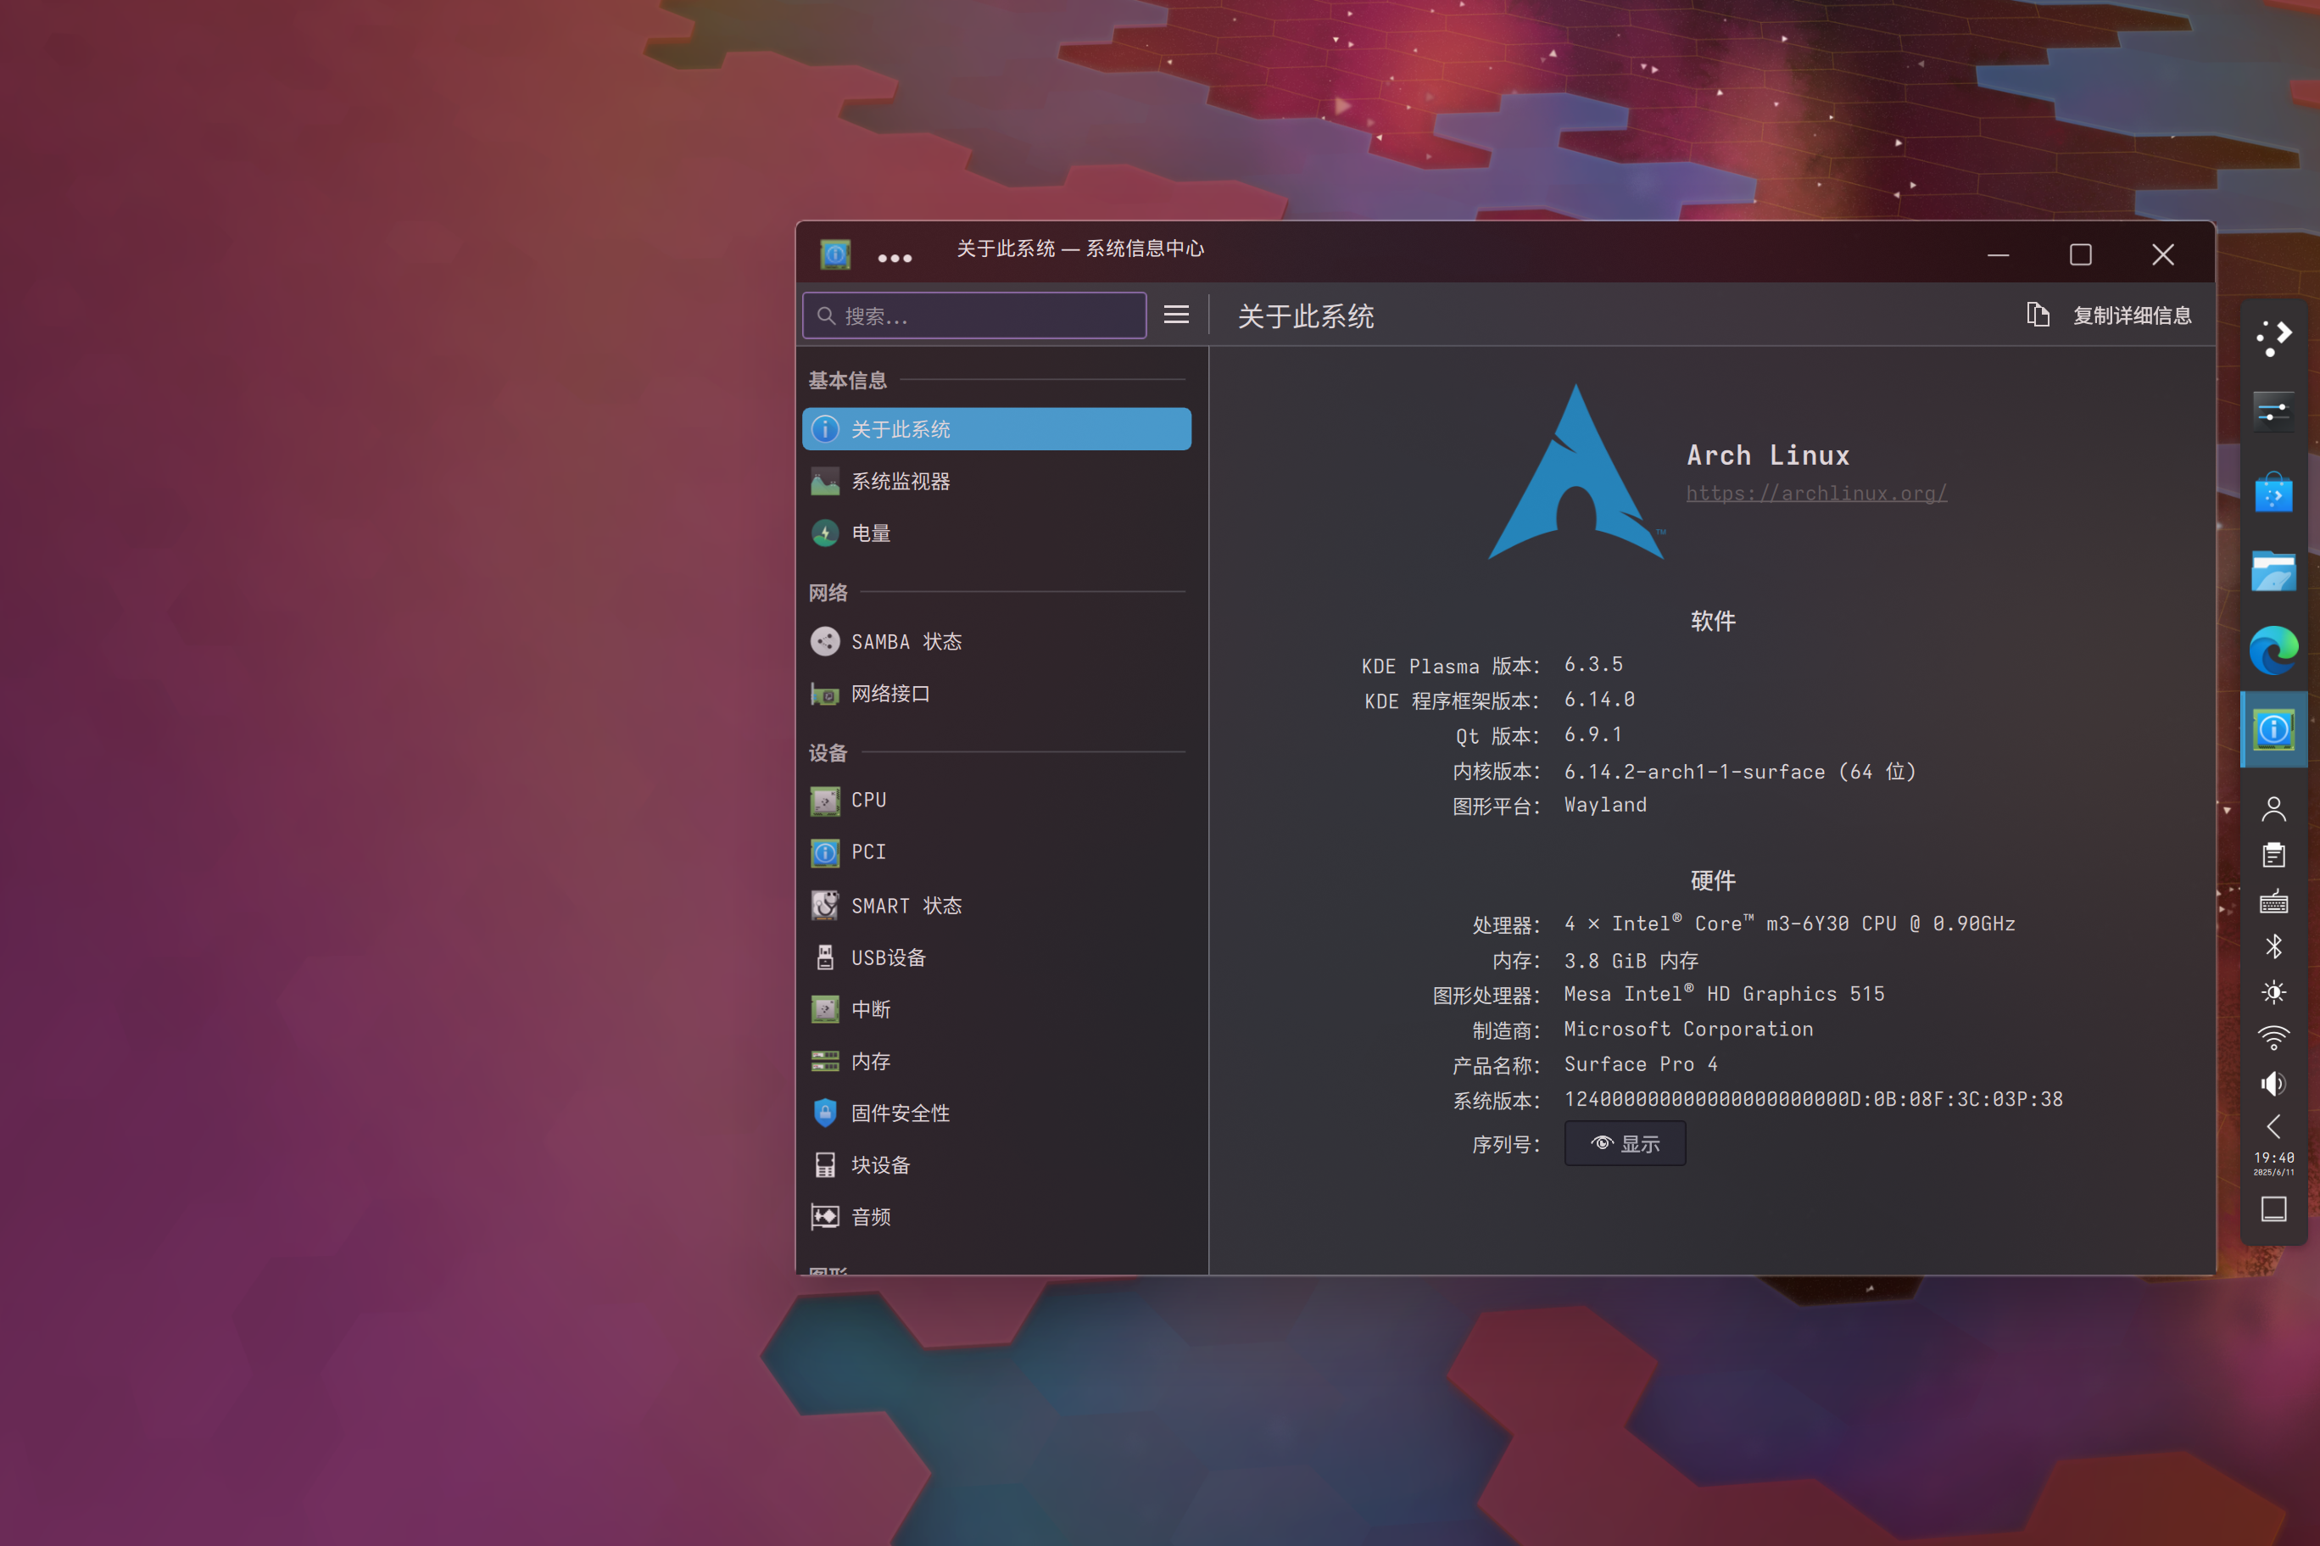Screen dimensions: 2320x1546
Task: Expand hidden tray icons with the arrow
Action: point(2273,1127)
